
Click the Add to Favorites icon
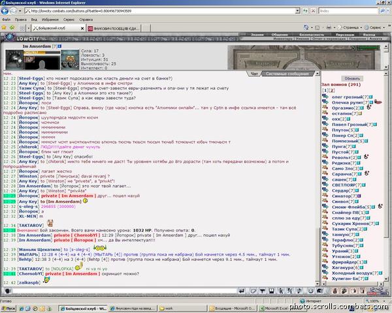[x=12, y=27]
